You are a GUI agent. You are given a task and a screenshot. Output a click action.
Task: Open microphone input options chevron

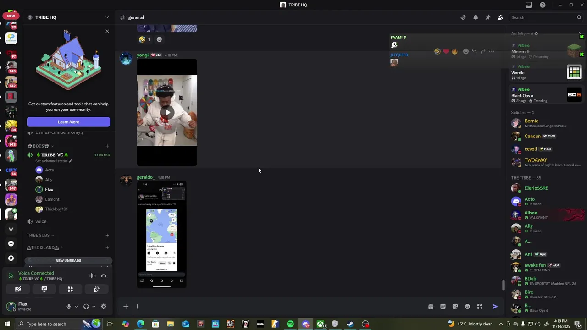(x=76, y=307)
